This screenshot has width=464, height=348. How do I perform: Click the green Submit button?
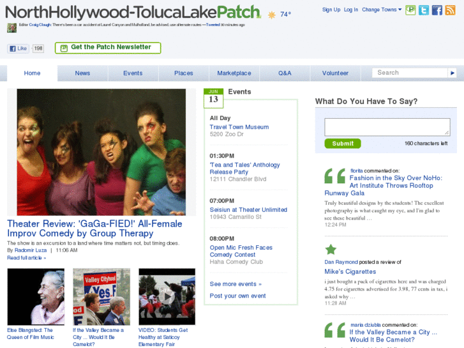click(343, 143)
